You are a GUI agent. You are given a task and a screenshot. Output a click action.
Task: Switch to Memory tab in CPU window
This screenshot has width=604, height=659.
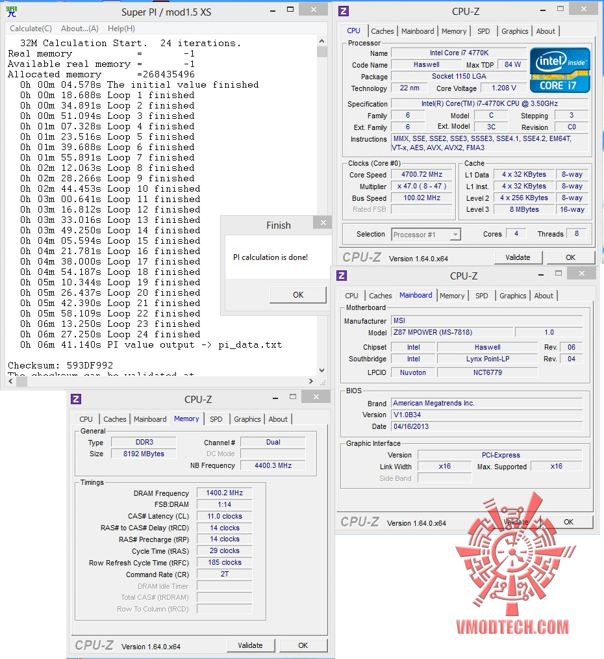pyautogui.click(x=453, y=31)
